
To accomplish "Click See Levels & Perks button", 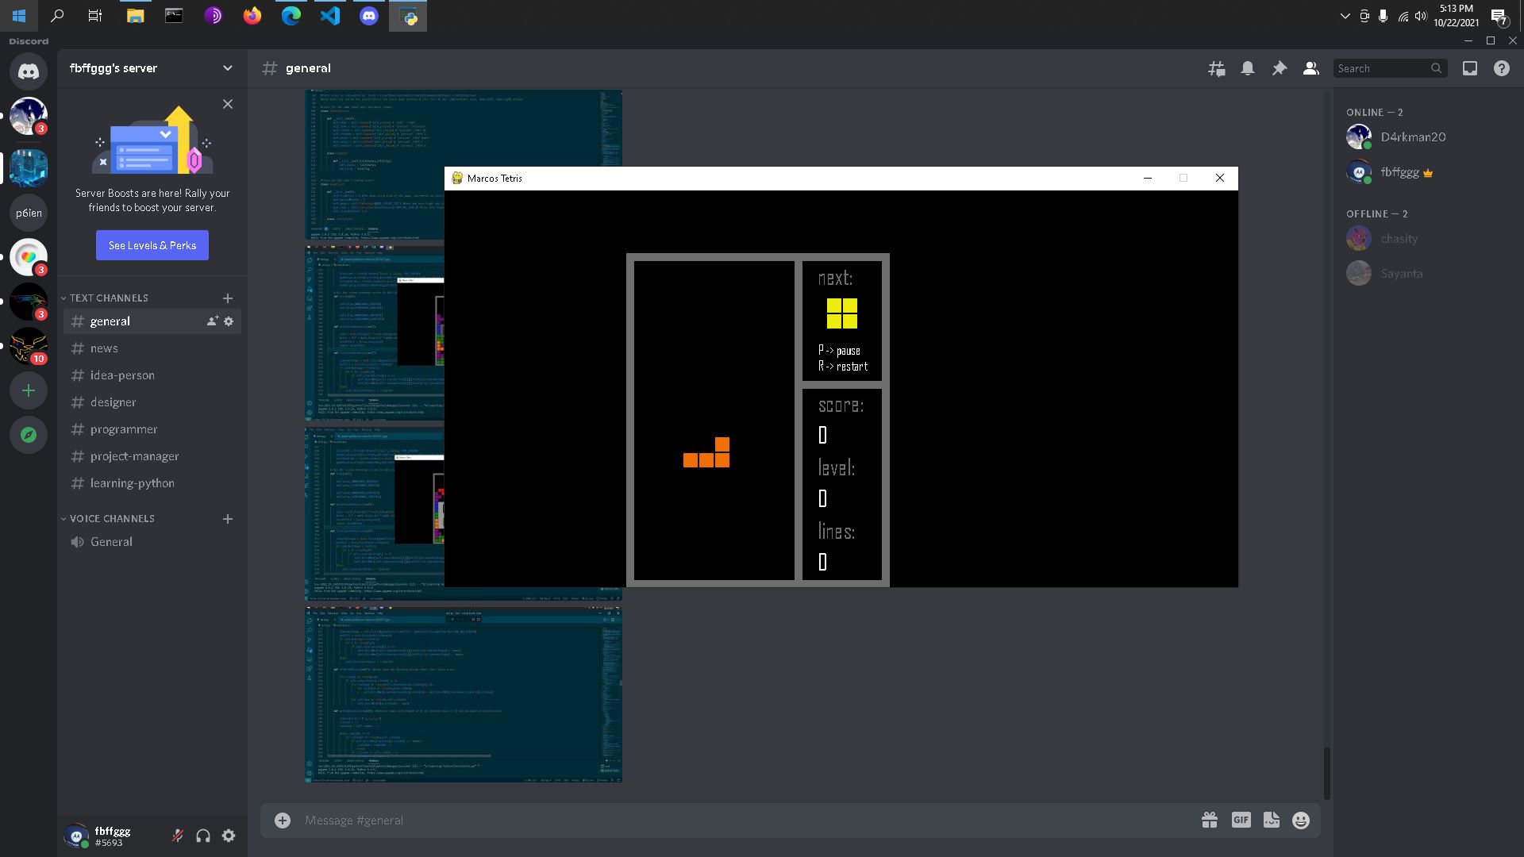I will (x=152, y=245).
